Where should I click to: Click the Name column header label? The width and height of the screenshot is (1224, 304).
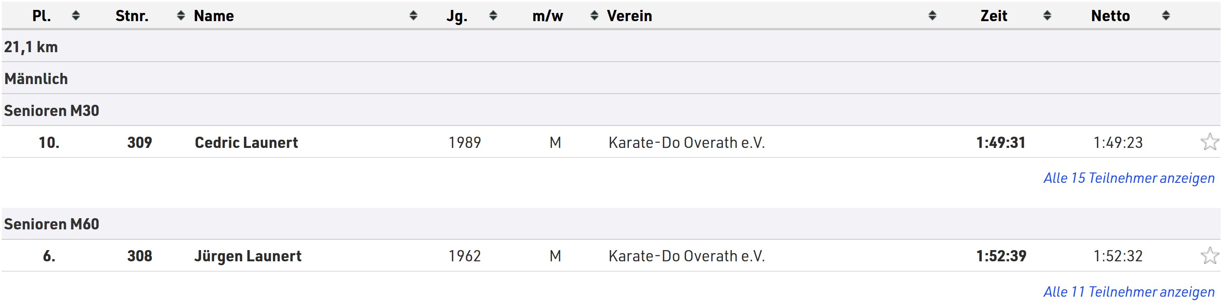[x=214, y=16]
